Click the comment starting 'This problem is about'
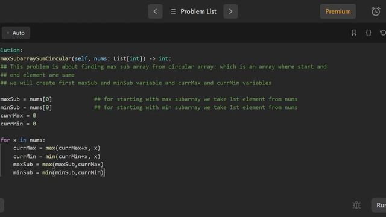 pyautogui.click(x=163, y=67)
